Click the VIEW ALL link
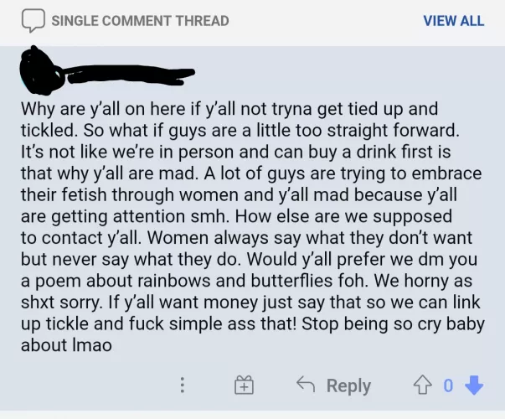The height and width of the screenshot is (419, 505). [453, 21]
